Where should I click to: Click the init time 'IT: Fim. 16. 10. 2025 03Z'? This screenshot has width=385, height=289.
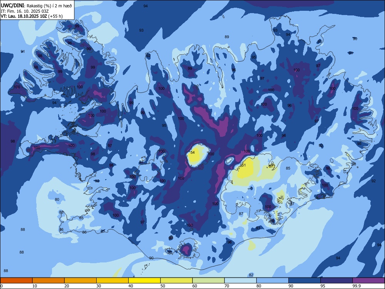(25, 11)
